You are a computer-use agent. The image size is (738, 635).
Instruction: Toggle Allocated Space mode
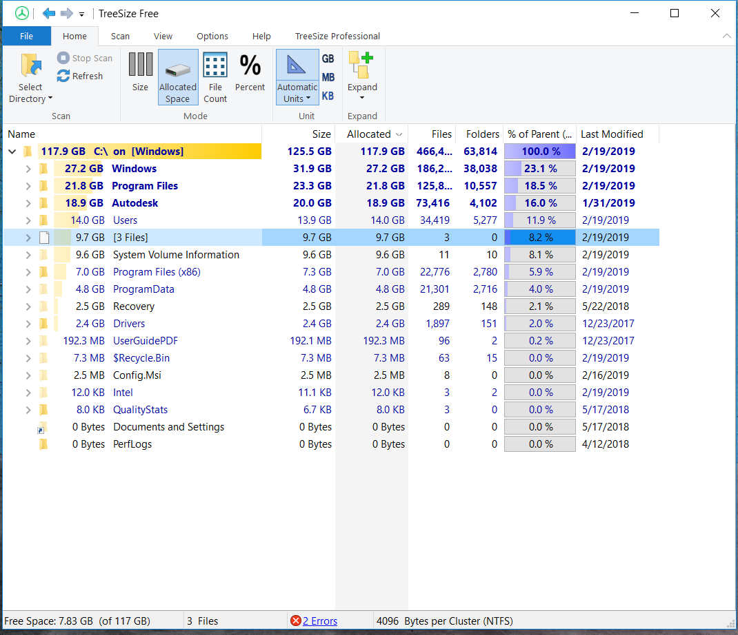click(x=177, y=78)
